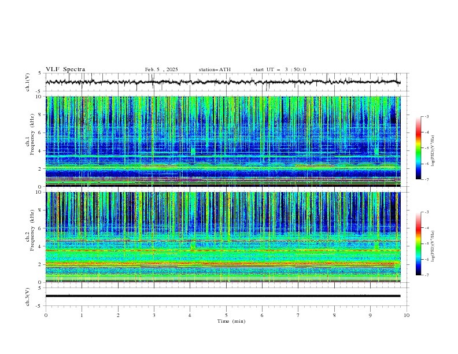
Task: Click the "8" tick on the time axis
Action: coord(334,315)
